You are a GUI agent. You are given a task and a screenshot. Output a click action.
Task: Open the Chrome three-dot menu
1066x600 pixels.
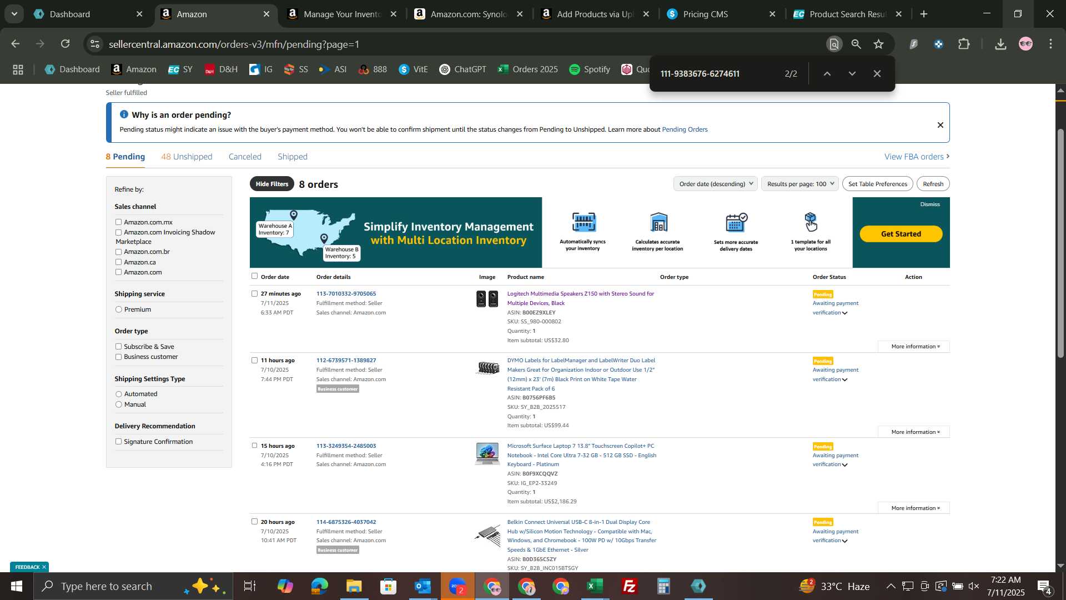coord(1050,44)
